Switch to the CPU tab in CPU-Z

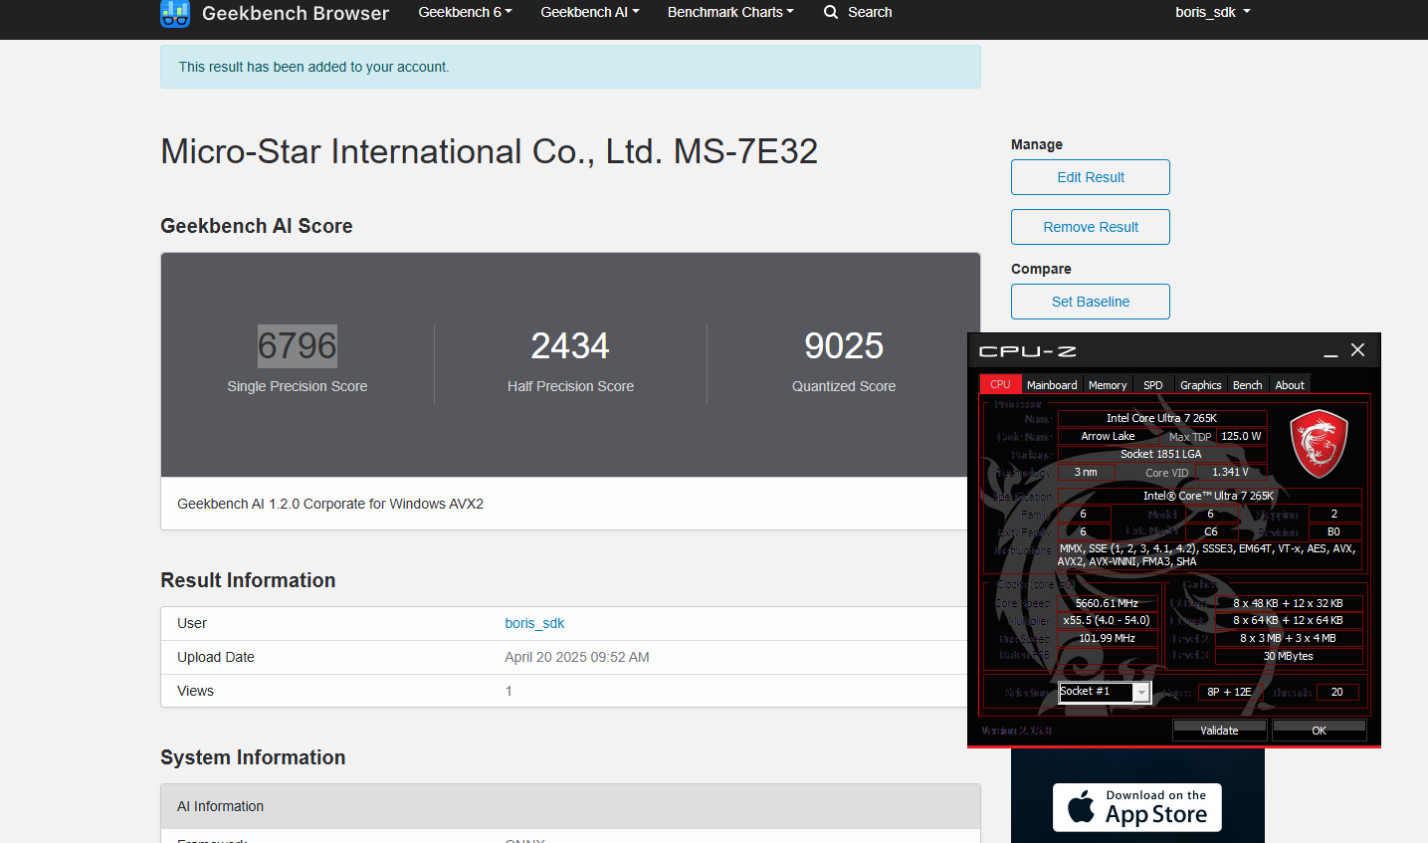point(1000,384)
